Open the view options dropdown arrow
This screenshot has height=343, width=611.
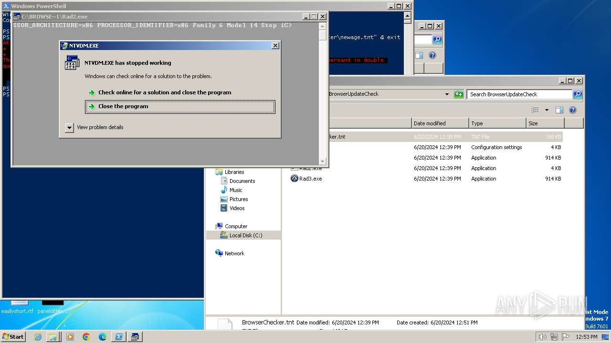547,110
